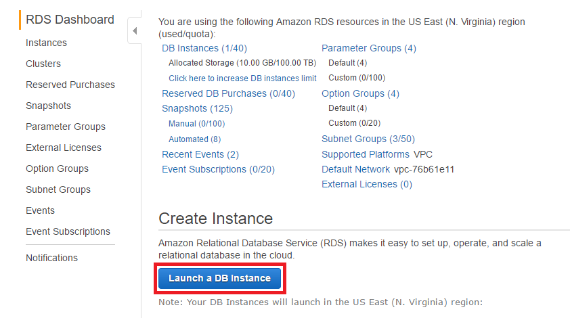Screen dimensions: 570x318
Task: Click the VPC supported platform value
Action: [423, 154]
